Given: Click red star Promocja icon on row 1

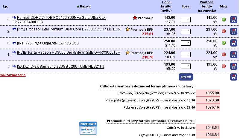Looking at the screenshot, I should tap(135, 18).
